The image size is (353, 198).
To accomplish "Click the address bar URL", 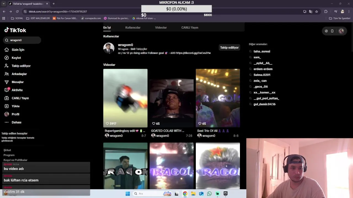I will pos(58,12).
